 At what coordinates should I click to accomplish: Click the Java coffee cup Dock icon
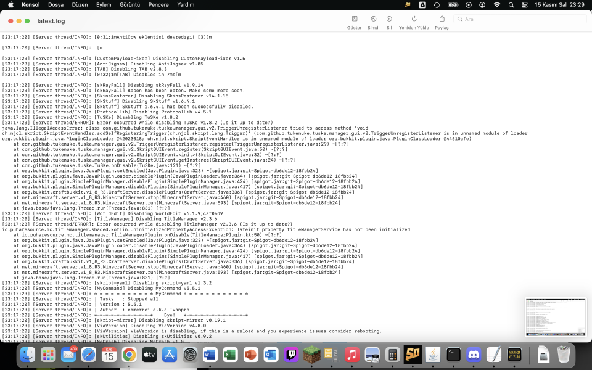click(x=433, y=355)
